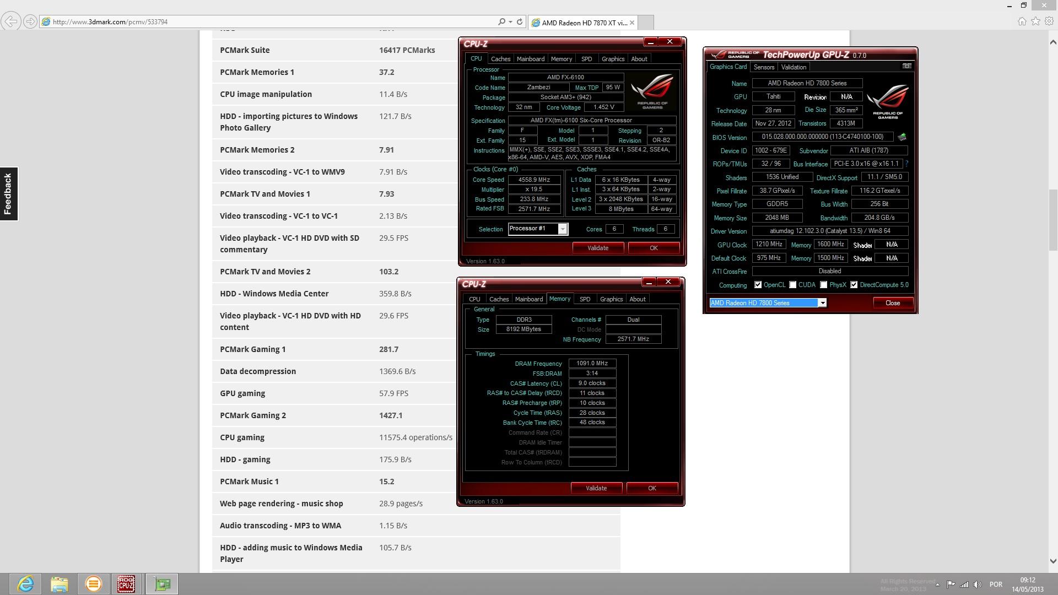Open the orange media app taskbar icon

point(93,584)
